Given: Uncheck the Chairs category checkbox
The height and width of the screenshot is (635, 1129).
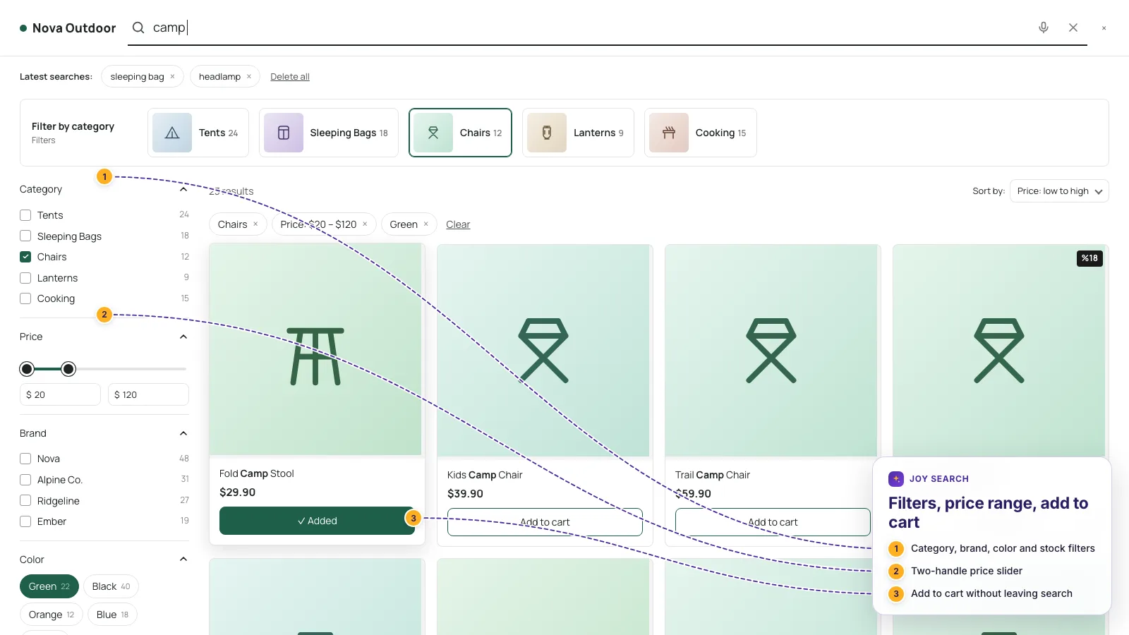Looking at the screenshot, I should (25, 257).
